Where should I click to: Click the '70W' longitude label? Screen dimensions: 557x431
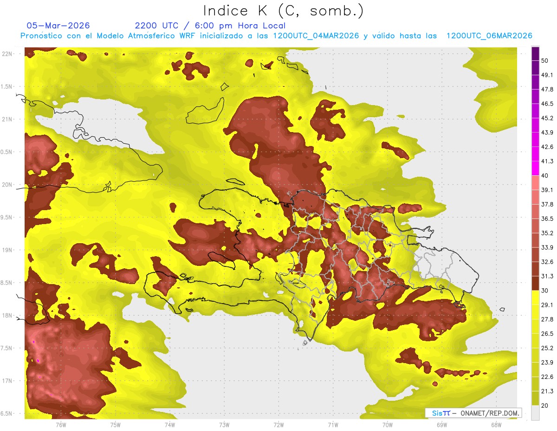388,425
